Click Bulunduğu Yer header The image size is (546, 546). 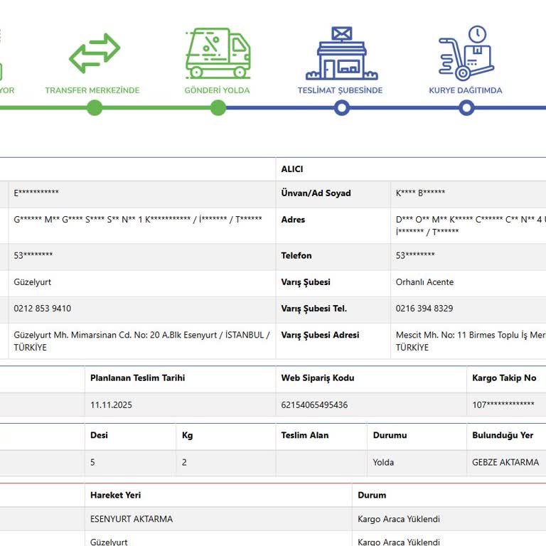pyautogui.click(x=503, y=436)
